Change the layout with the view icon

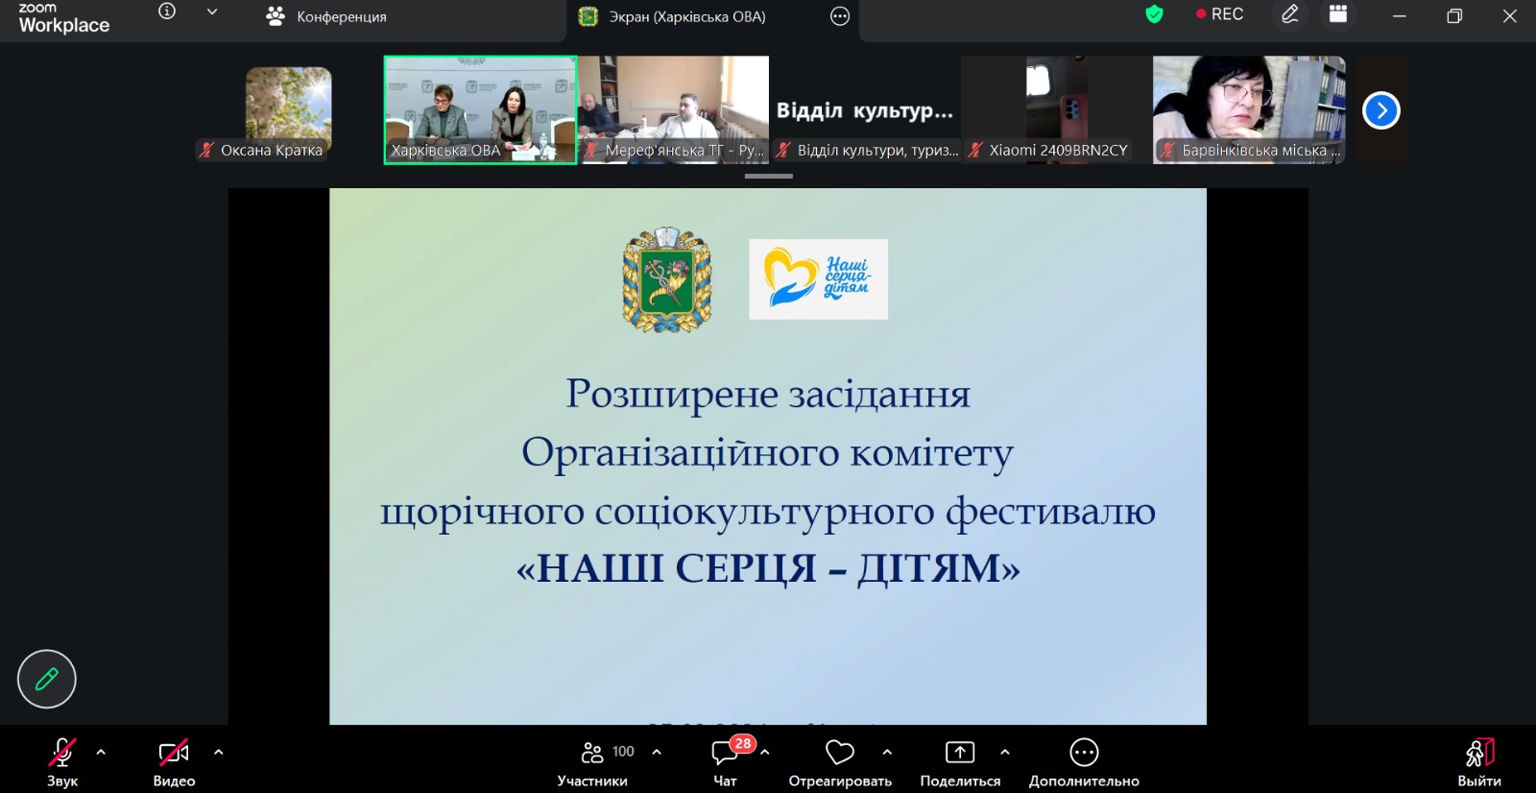tap(1338, 14)
